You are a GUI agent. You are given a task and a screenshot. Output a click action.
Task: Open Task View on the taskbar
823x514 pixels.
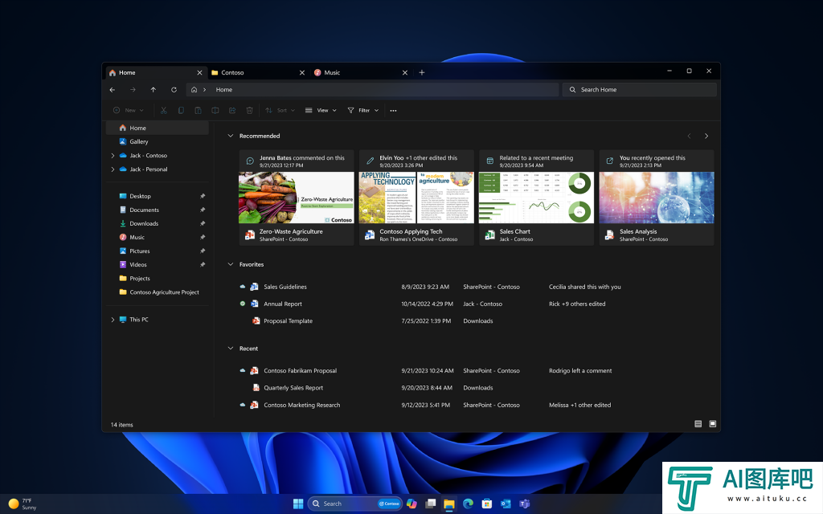click(431, 504)
